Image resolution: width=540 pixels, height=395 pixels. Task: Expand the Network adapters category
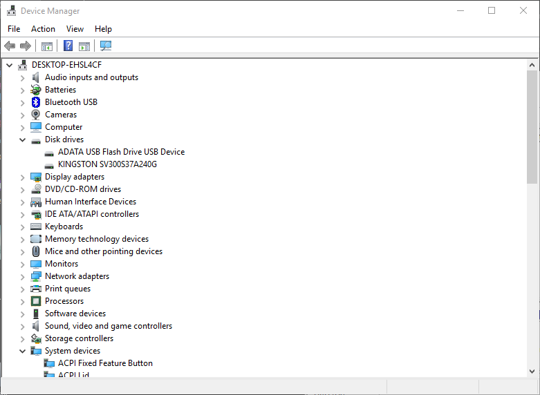(x=22, y=277)
